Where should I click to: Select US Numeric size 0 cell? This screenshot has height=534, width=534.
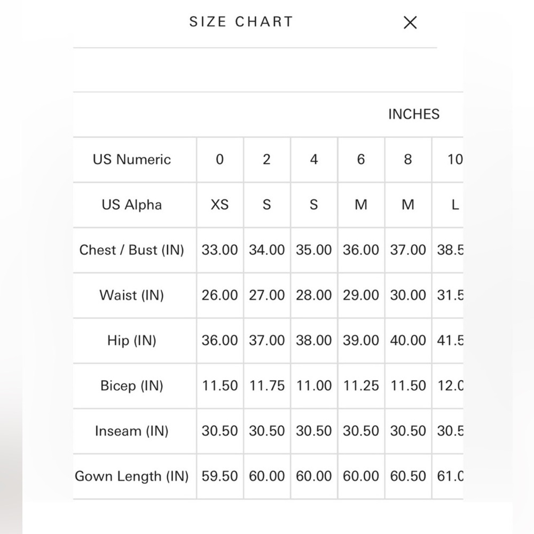tap(220, 159)
